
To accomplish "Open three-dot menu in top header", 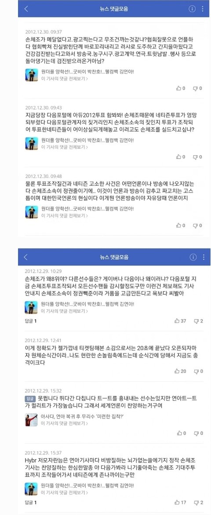I will click(204, 9).
